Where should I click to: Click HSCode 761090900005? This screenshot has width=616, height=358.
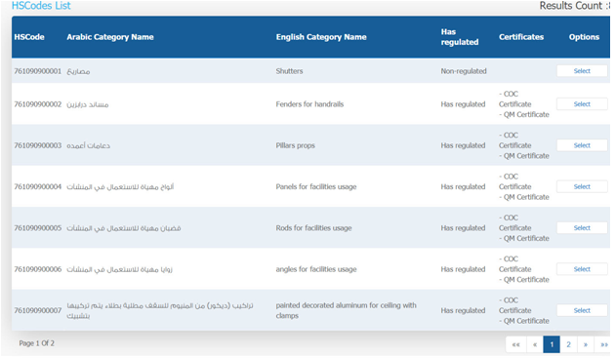38,227
